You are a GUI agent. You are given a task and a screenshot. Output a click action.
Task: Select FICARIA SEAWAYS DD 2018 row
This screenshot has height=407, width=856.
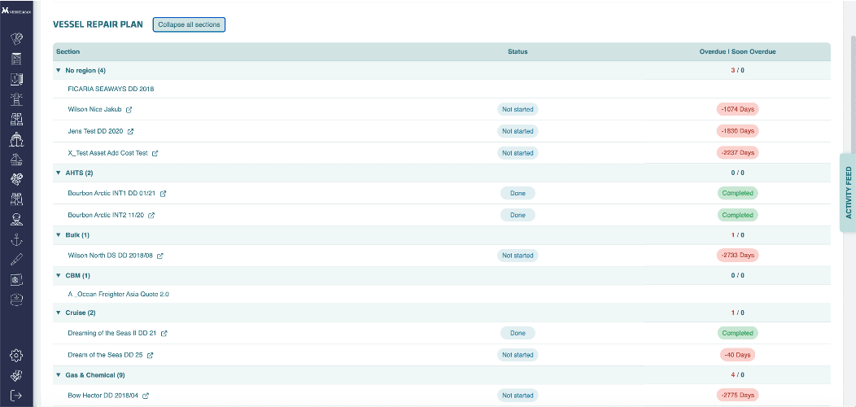442,89
